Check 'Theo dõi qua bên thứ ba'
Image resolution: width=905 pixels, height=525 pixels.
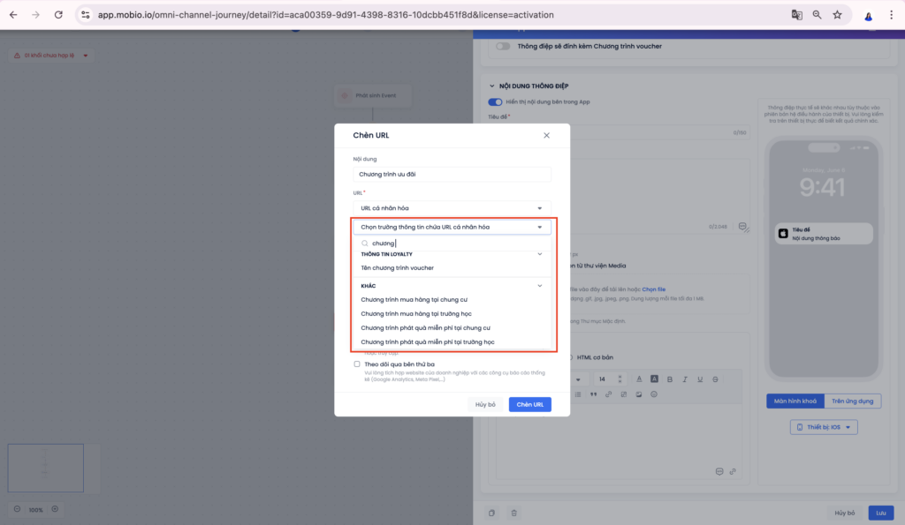point(357,364)
